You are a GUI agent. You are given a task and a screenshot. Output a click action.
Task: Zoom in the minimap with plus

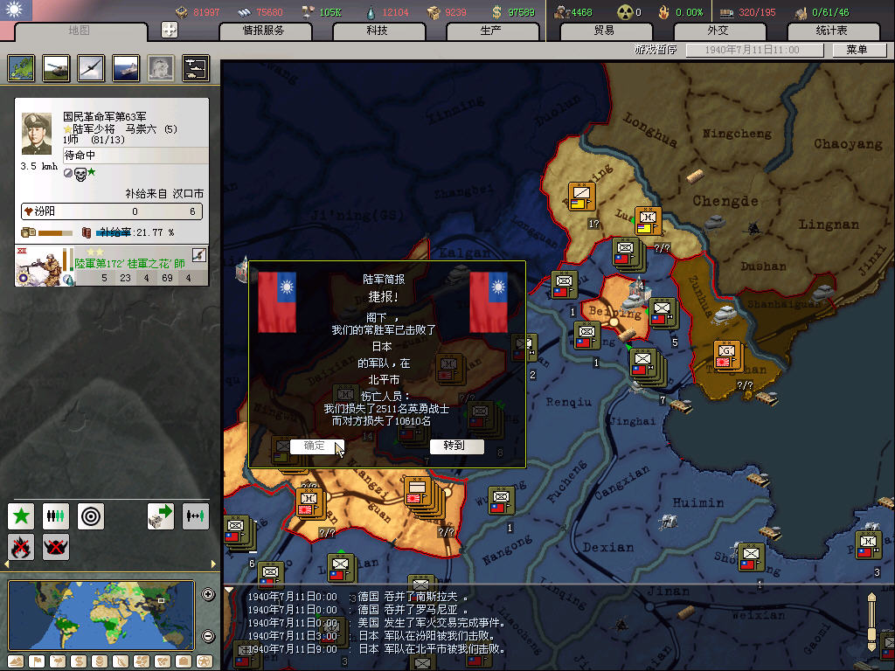tap(208, 594)
